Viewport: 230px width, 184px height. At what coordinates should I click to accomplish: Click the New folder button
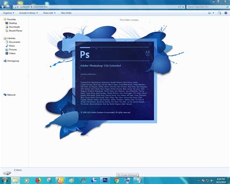tap(66, 13)
